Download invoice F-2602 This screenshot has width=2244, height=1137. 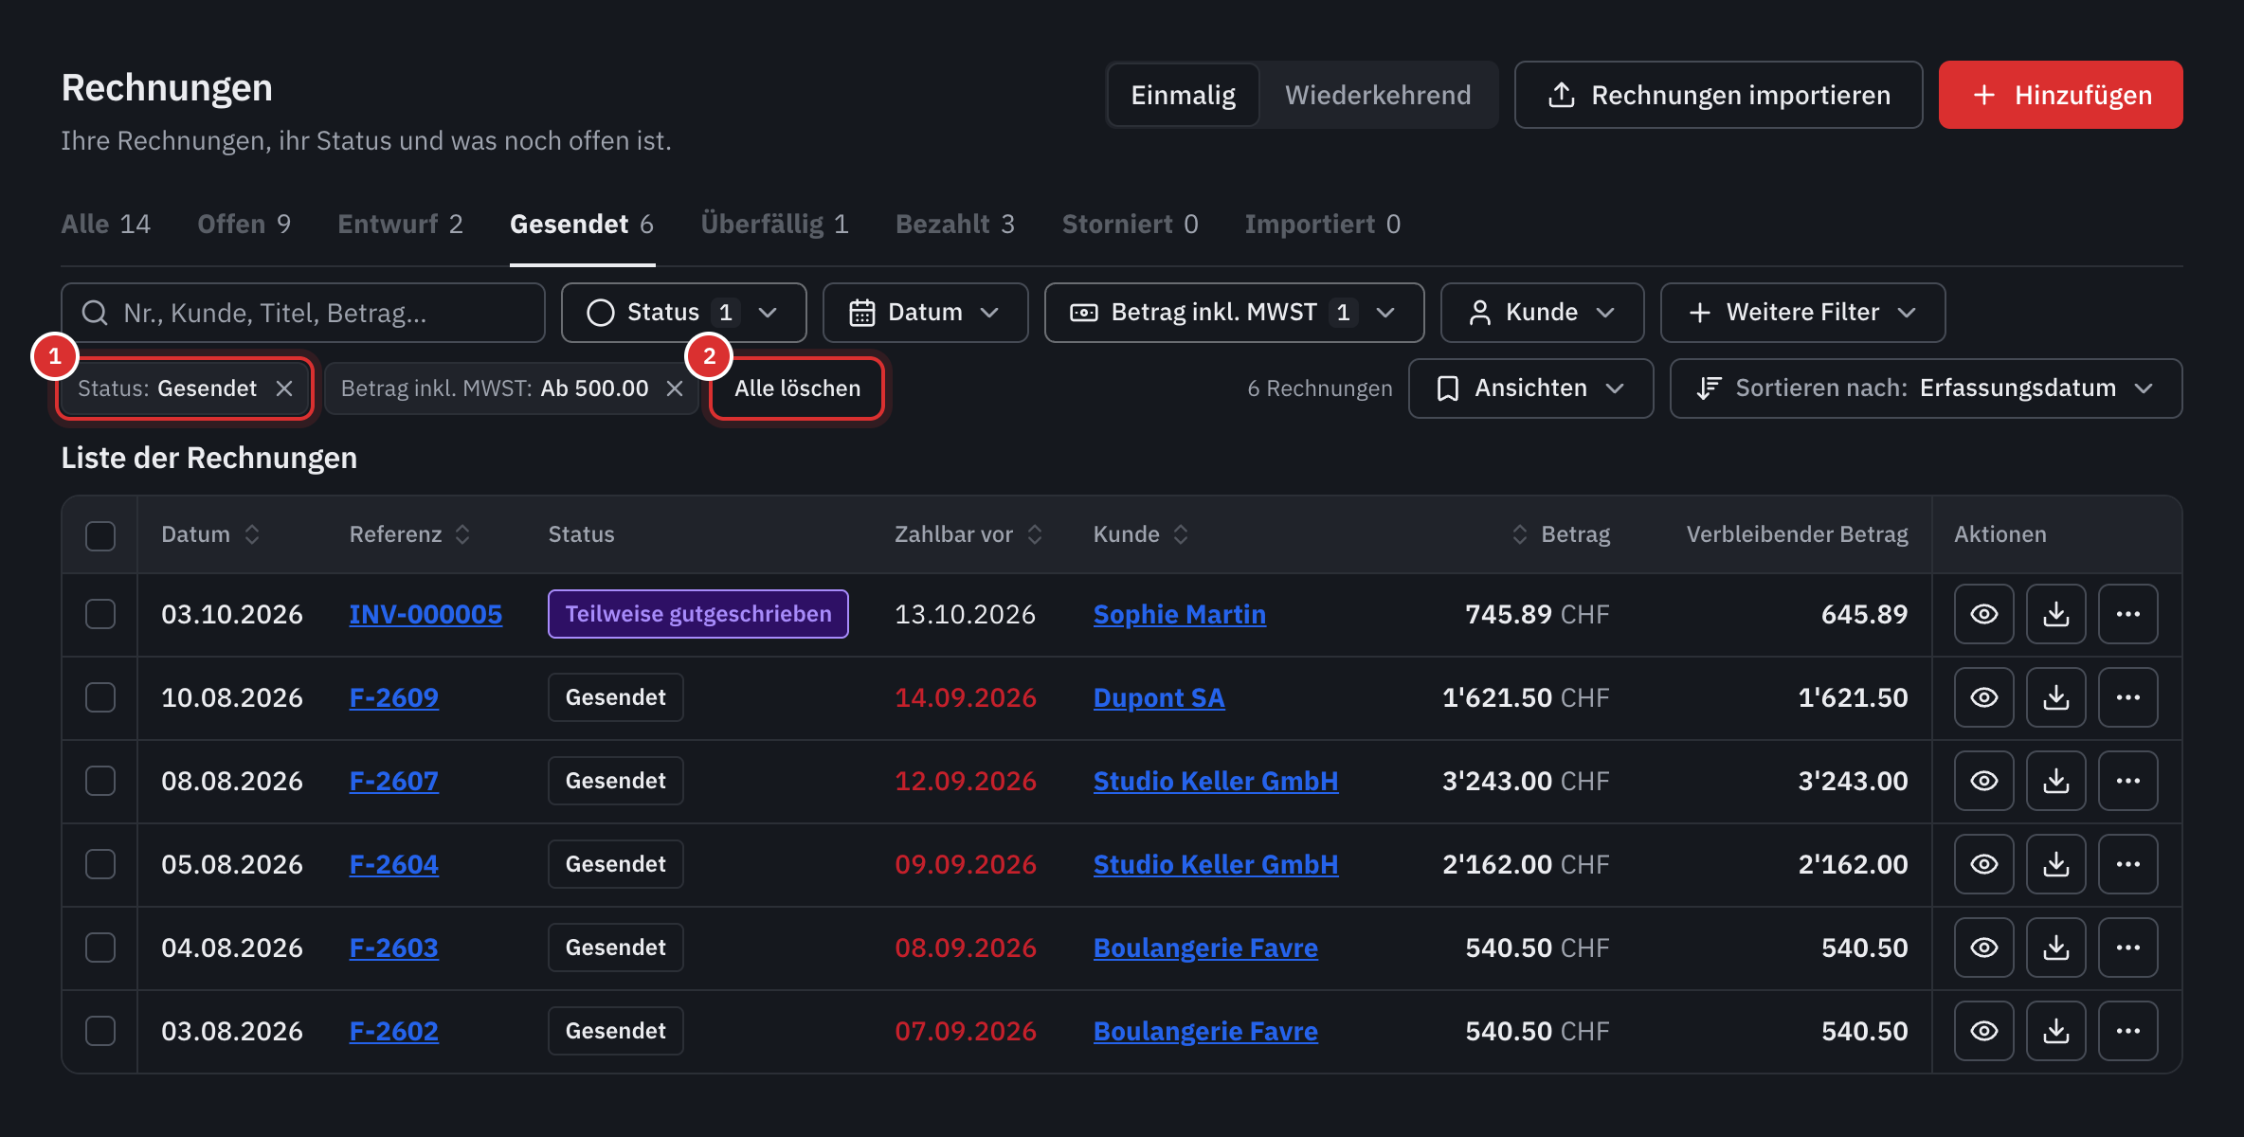pos(2055,1031)
